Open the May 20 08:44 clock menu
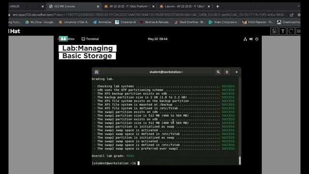The width and height of the screenshot is (309, 174). pyautogui.click(x=158, y=39)
